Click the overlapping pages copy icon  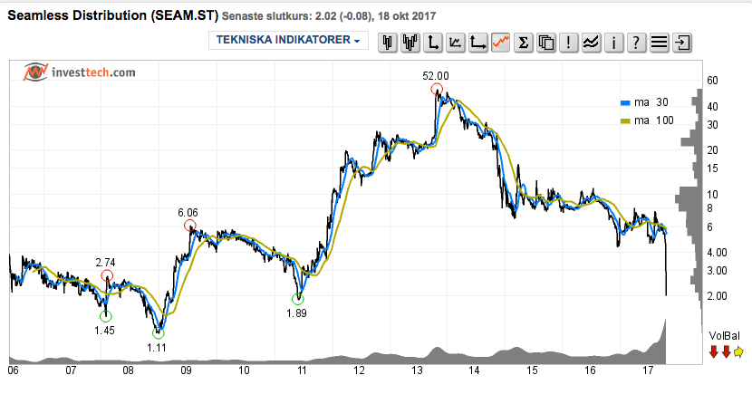545,43
